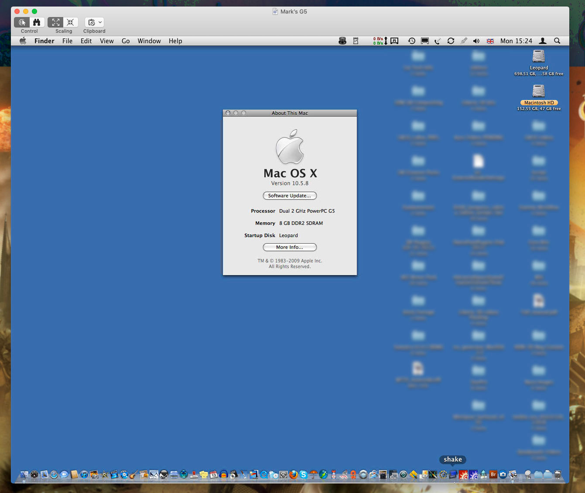Click Software Update button
Viewport: 585px width, 493px height.
click(x=290, y=196)
